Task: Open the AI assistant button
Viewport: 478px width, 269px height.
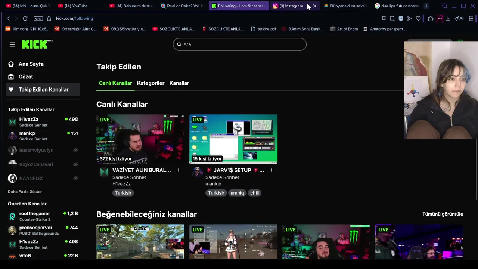Action: 459,18
